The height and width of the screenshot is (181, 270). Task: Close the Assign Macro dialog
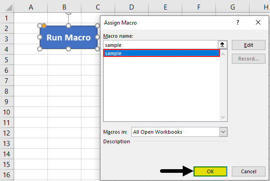(x=258, y=22)
